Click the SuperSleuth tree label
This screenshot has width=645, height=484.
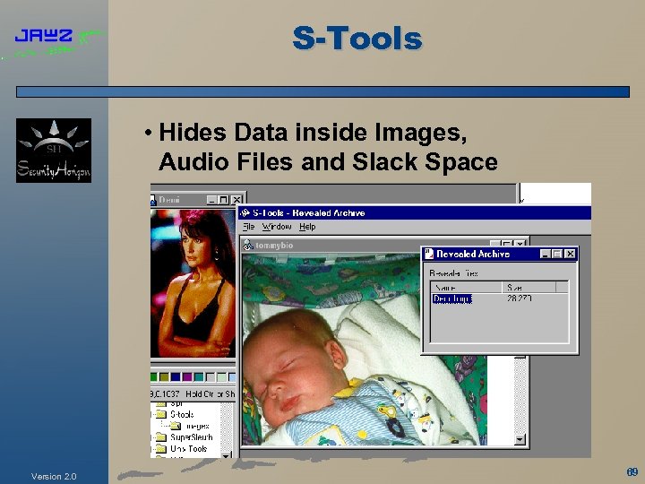point(192,437)
